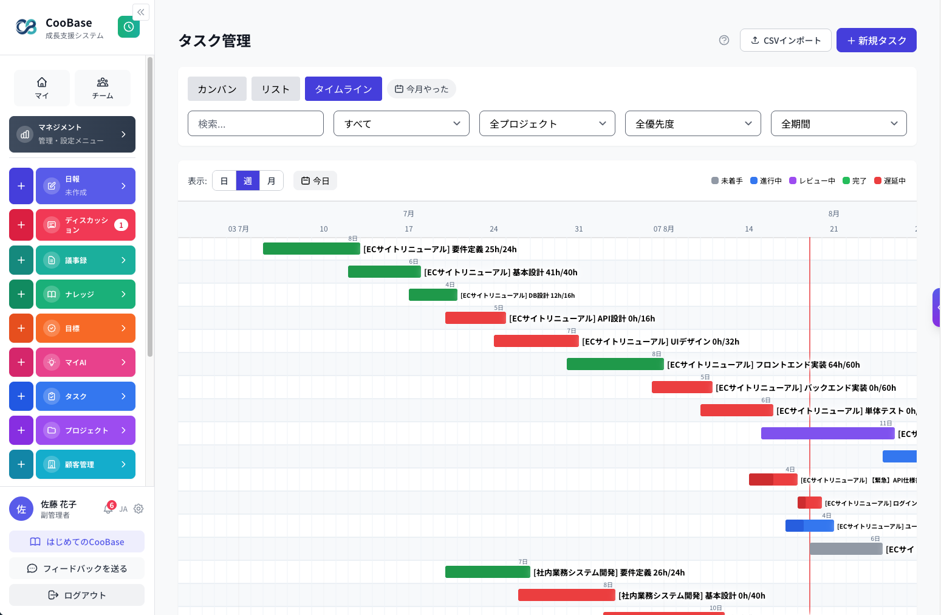Click 進行中 blue legend swatch
The image size is (941, 615).
754,180
